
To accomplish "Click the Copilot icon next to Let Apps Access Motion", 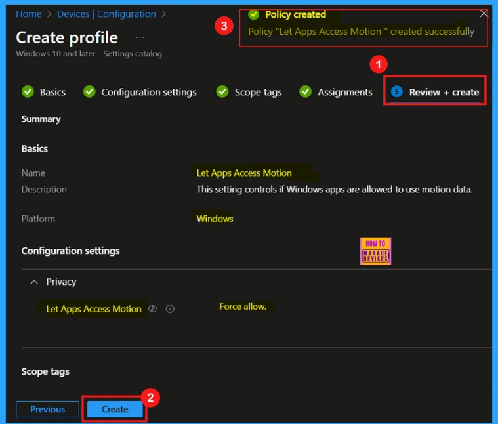I will (x=153, y=308).
